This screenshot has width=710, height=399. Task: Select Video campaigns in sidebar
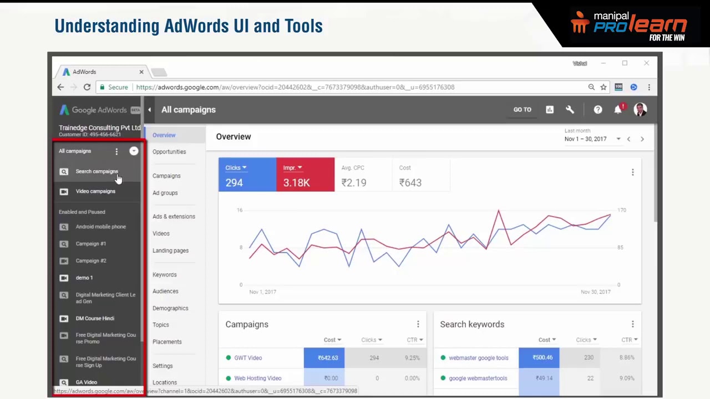95,191
